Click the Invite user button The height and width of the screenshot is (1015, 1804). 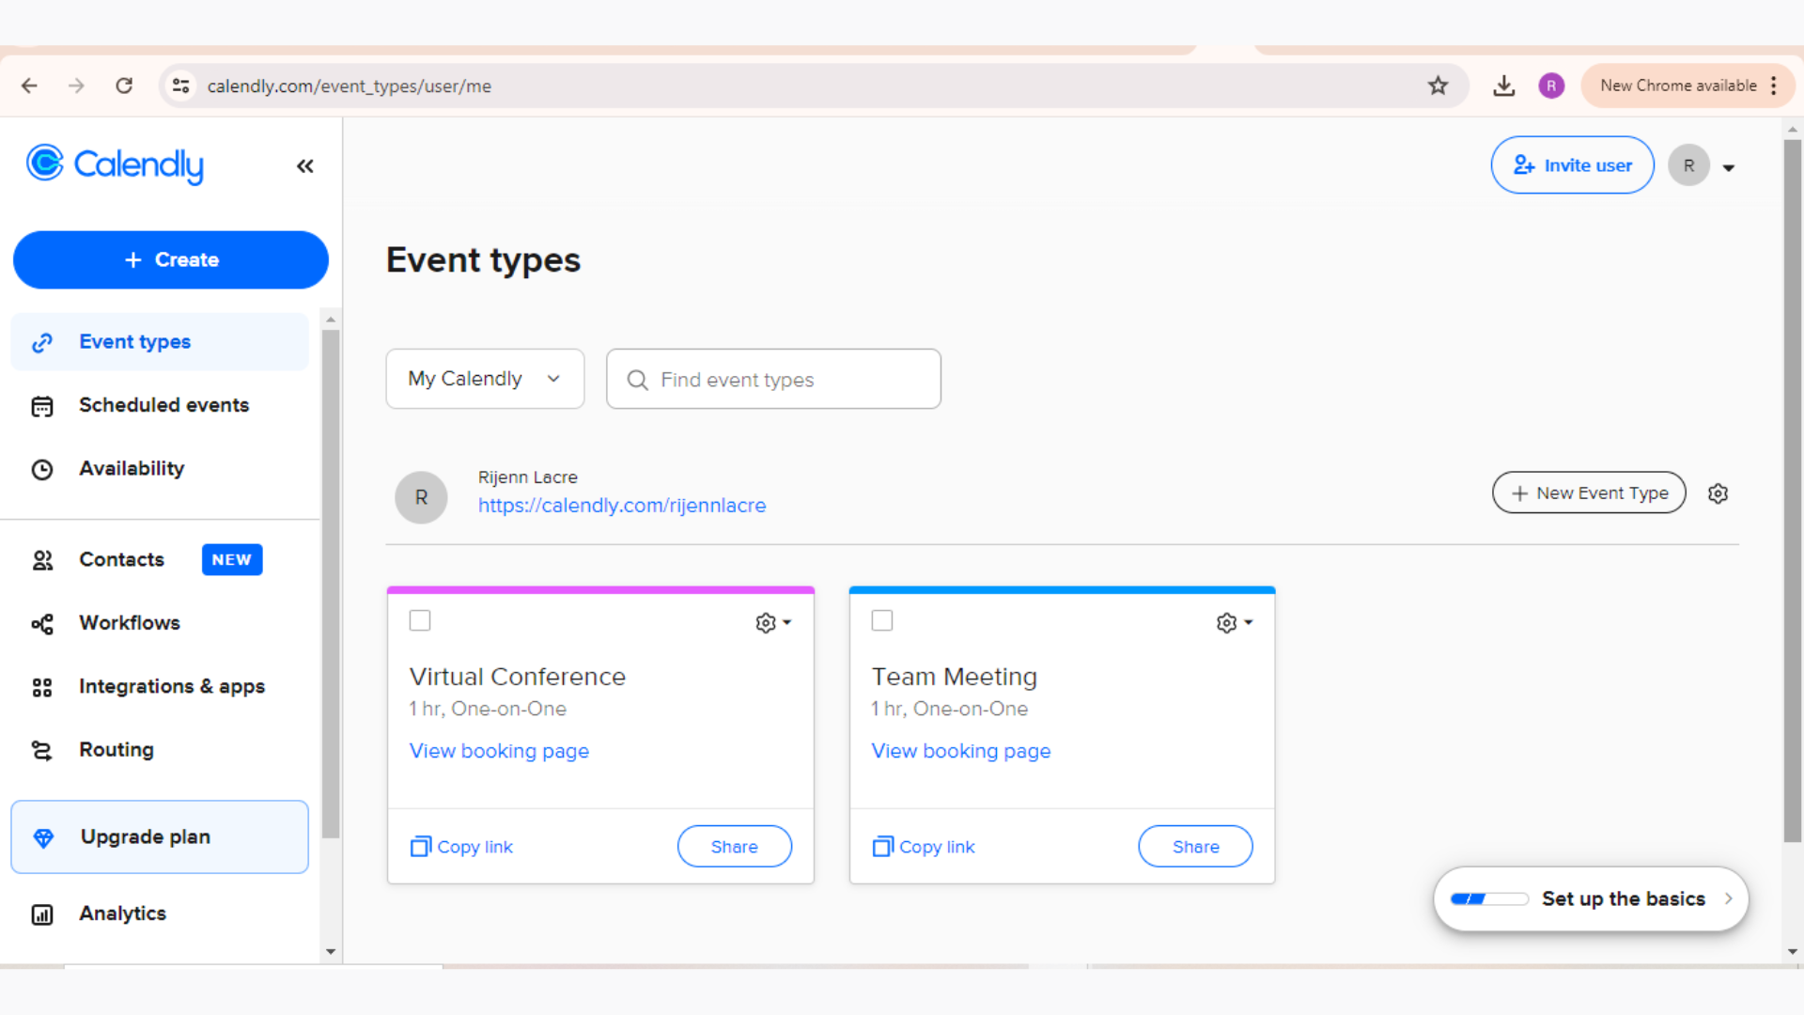(x=1572, y=165)
